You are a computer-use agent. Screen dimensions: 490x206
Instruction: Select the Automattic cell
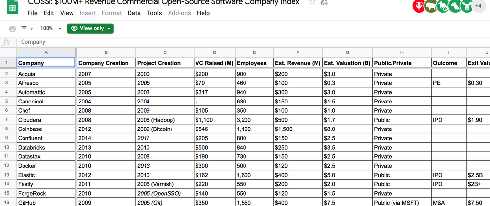click(46, 92)
